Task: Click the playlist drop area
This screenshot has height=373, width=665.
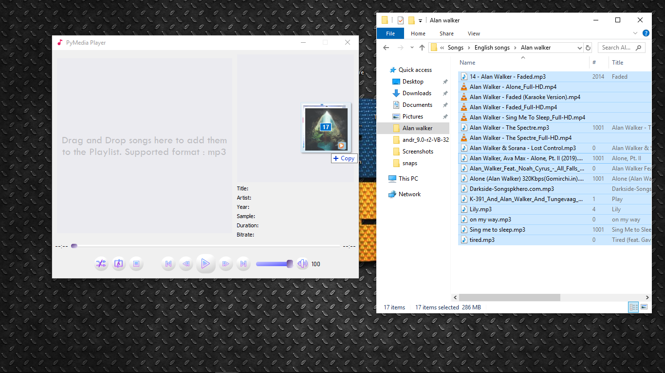Action: tap(145, 146)
